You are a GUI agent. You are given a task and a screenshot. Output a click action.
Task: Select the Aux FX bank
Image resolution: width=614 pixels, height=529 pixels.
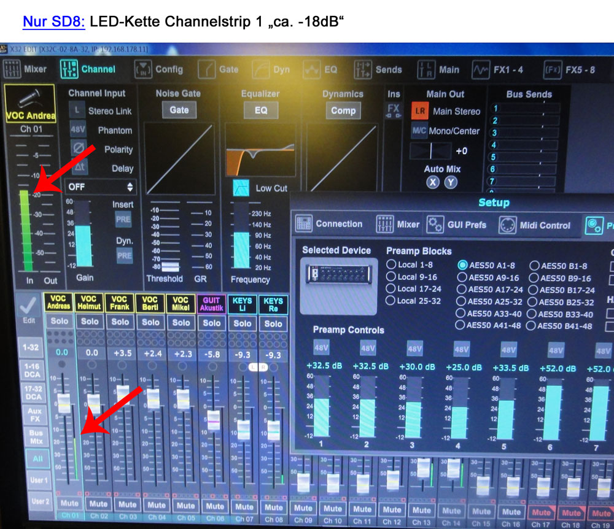coord(34,415)
